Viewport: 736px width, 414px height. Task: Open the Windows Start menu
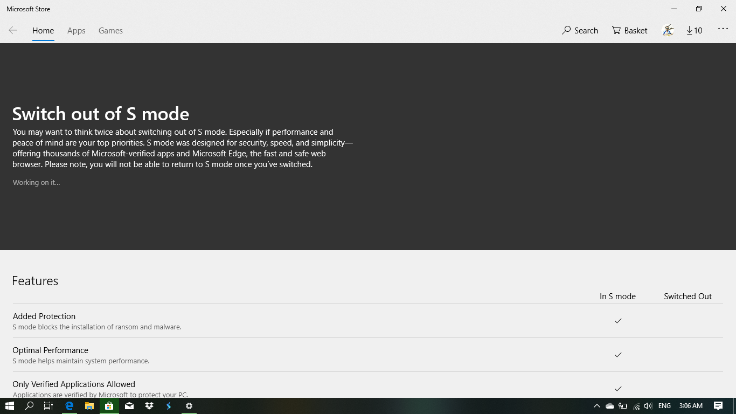pos(9,406)
